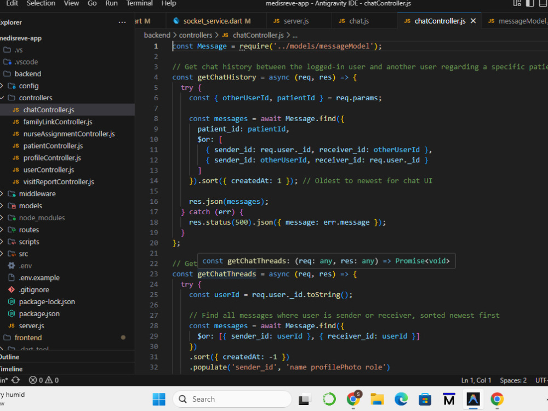Change indentation via Spaces: 2
The height and width of the screenshot is (411, 548).
[x=513, y=380]
